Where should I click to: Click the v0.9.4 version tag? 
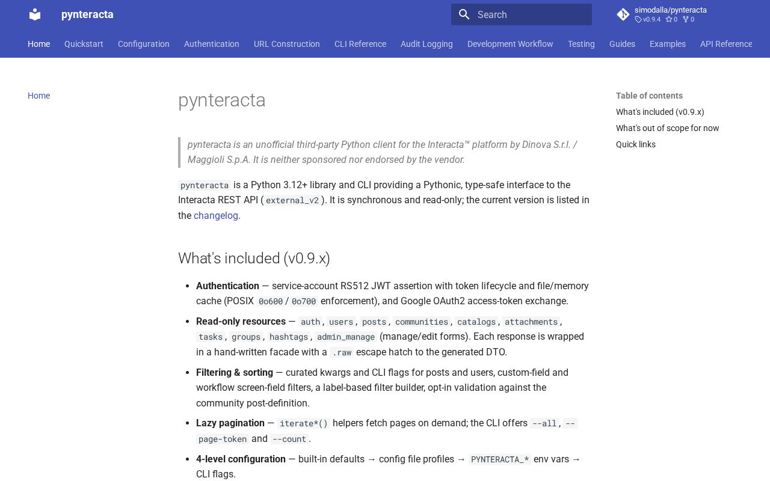648,19
